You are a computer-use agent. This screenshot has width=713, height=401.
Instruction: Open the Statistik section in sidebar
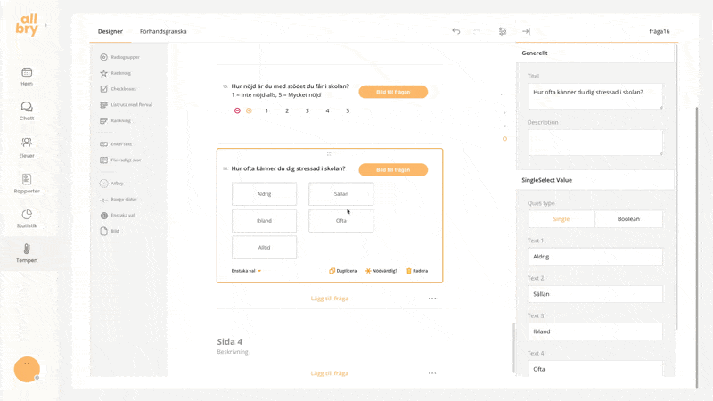click(27, 218)
